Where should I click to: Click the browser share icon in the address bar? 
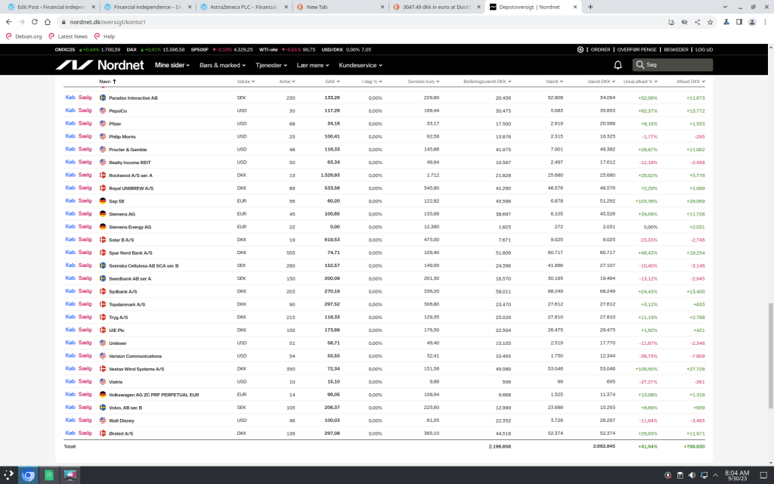point(696,22)
